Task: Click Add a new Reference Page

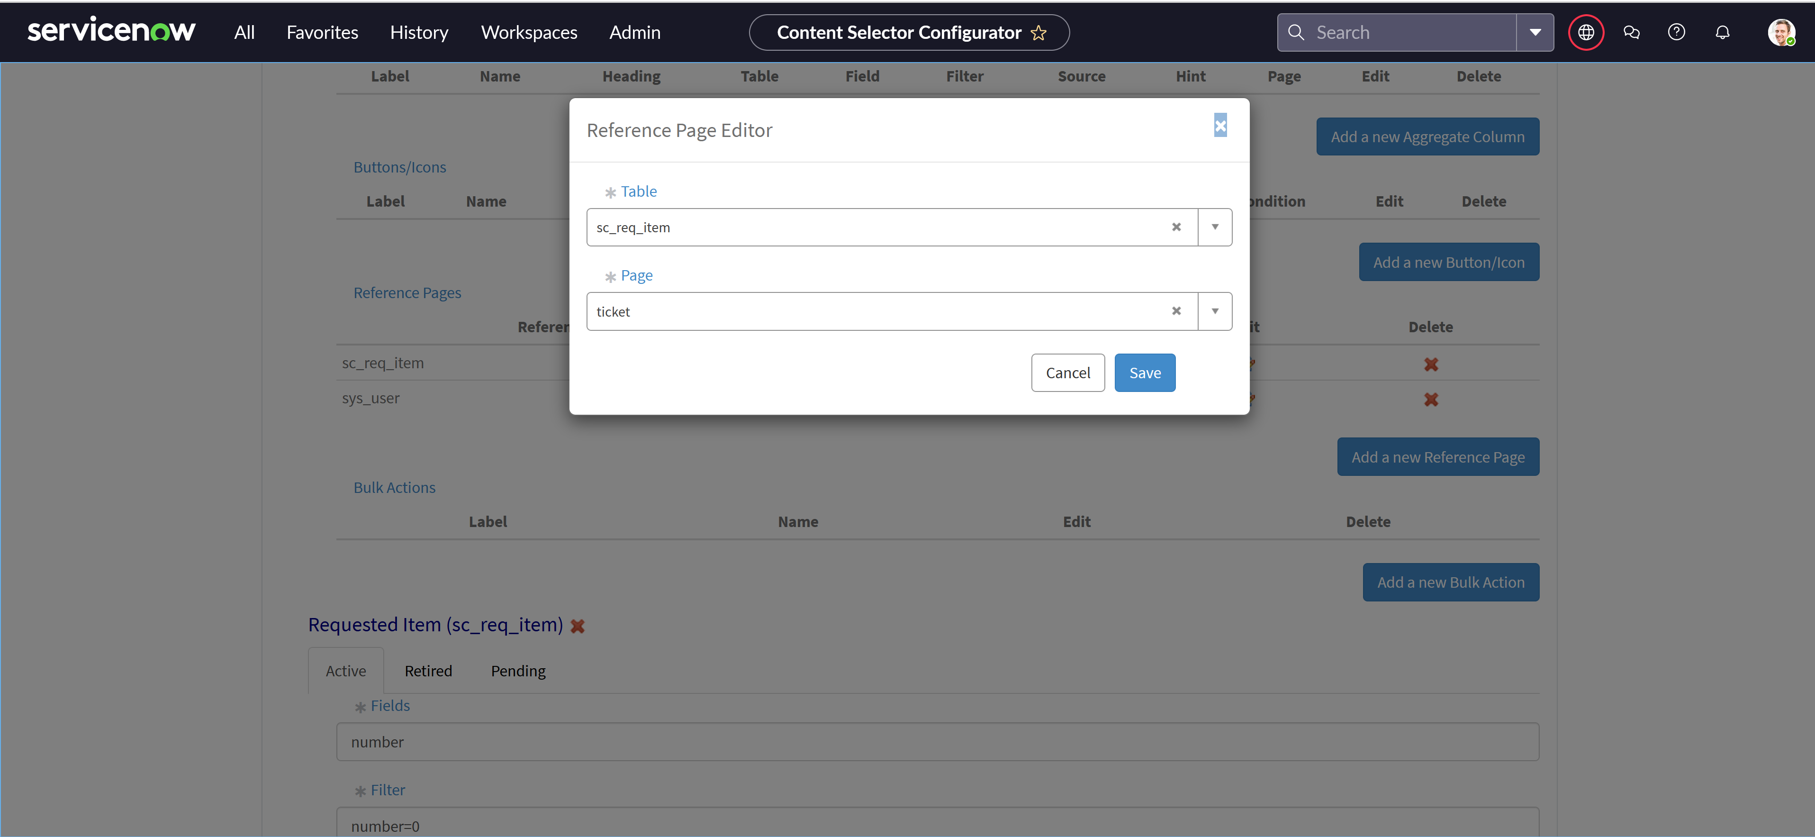Action: click(1438, 456)
